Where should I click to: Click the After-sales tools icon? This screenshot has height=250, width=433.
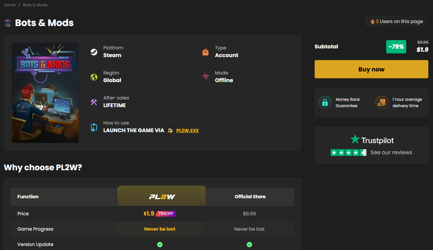pyautogui.click(x=94, y=102)
